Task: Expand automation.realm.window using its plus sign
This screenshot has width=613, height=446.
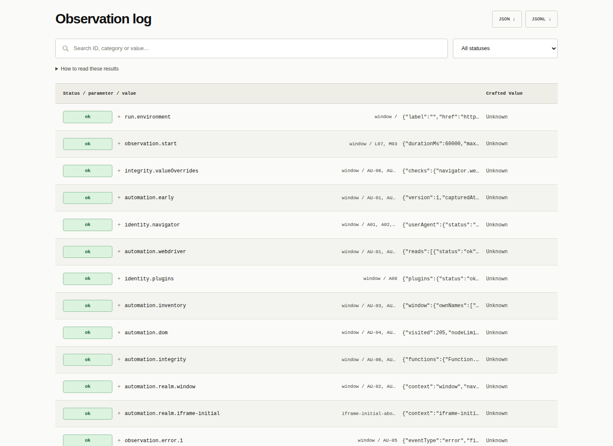Action: 119,387
